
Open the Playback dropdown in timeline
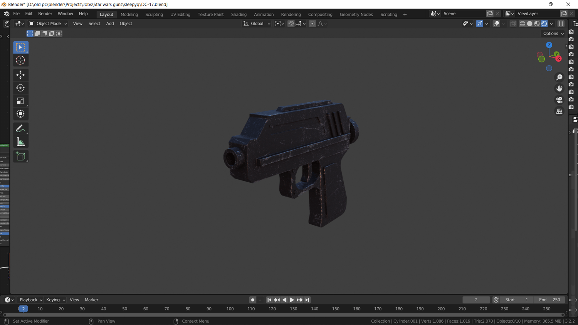(31, 300)
